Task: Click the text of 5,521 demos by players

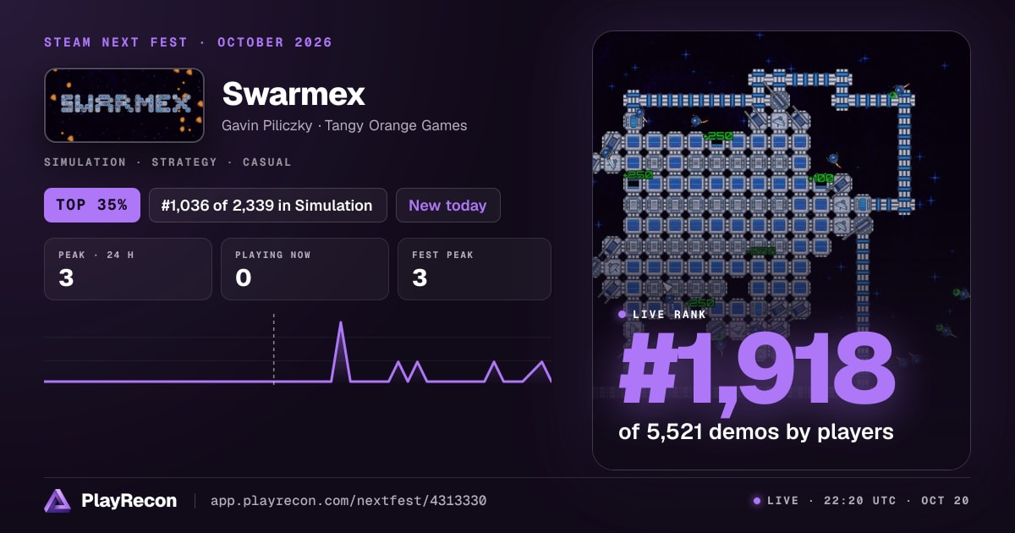Action: [x=756, y=431]
